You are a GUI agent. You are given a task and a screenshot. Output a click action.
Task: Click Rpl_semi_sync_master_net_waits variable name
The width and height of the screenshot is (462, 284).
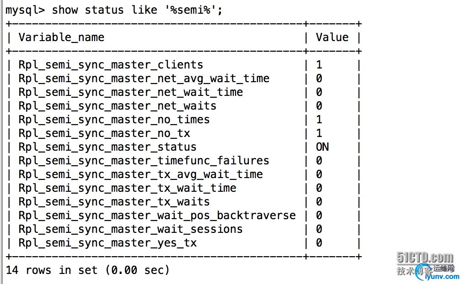coord(117,106)
